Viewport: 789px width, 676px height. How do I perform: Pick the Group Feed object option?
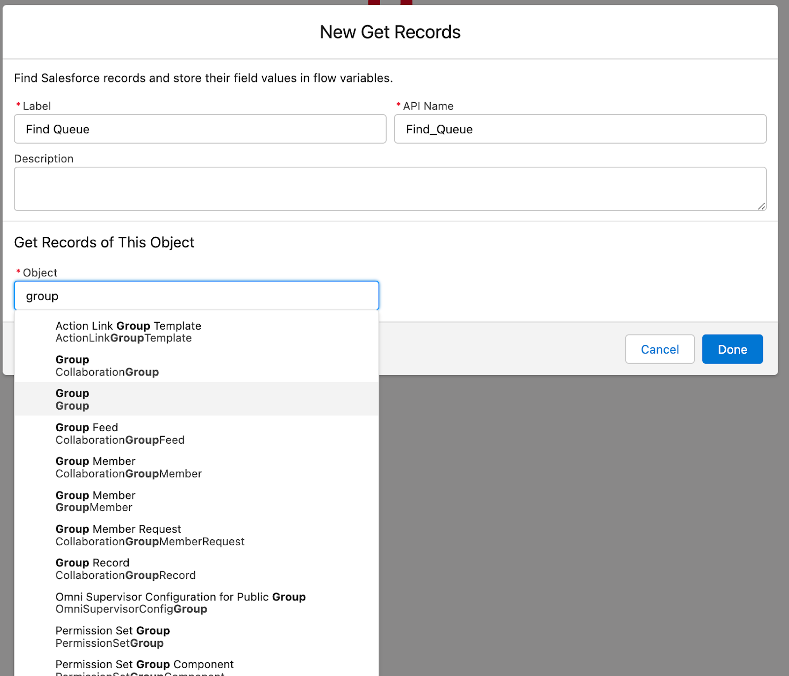196,434
